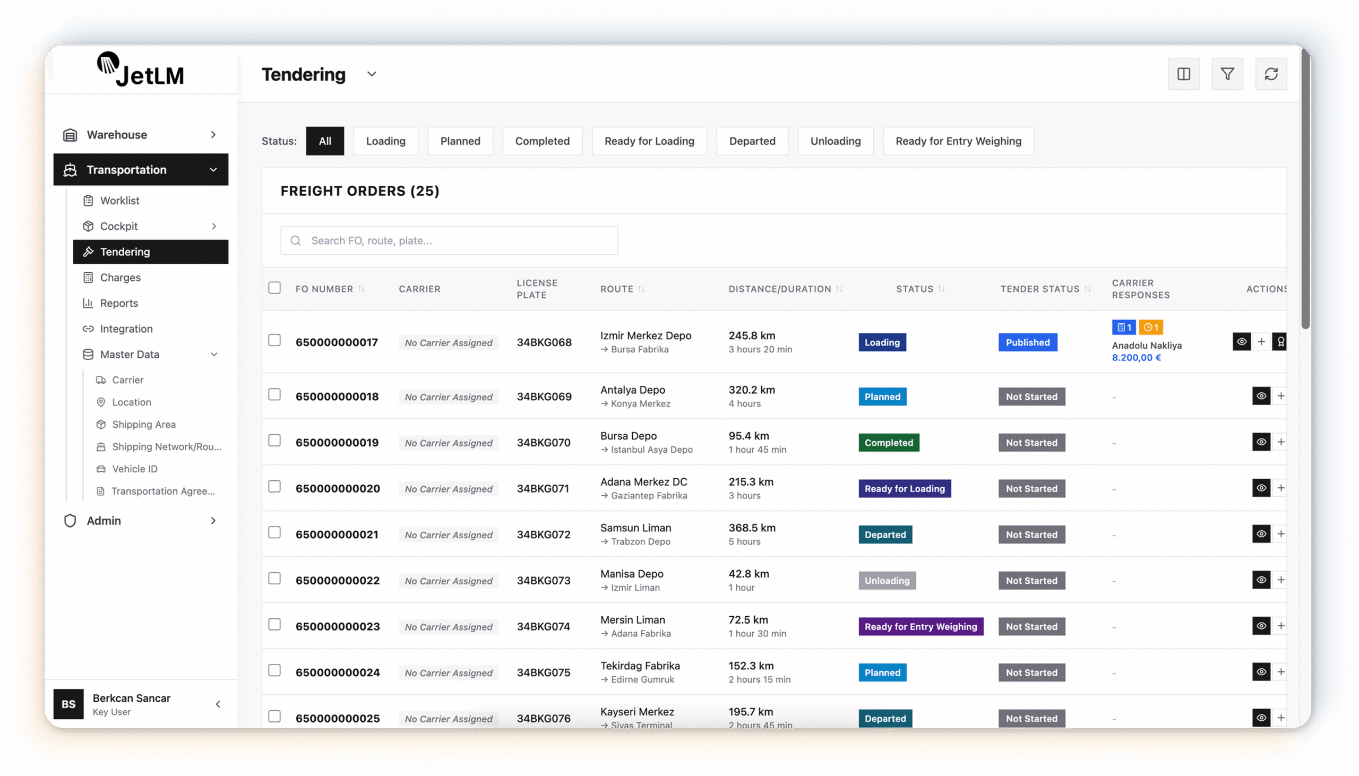Image resolution: width=1359 pixels, height=776 pixels.
Task: Open the filter funnel icon
Action: [1227, 74]
